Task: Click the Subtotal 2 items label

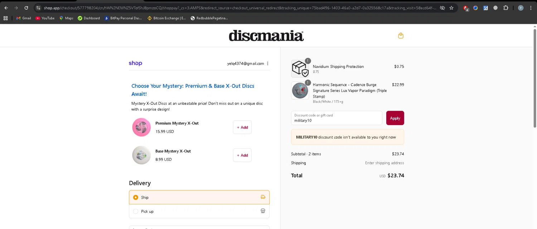Action: [x=306, y=154]
